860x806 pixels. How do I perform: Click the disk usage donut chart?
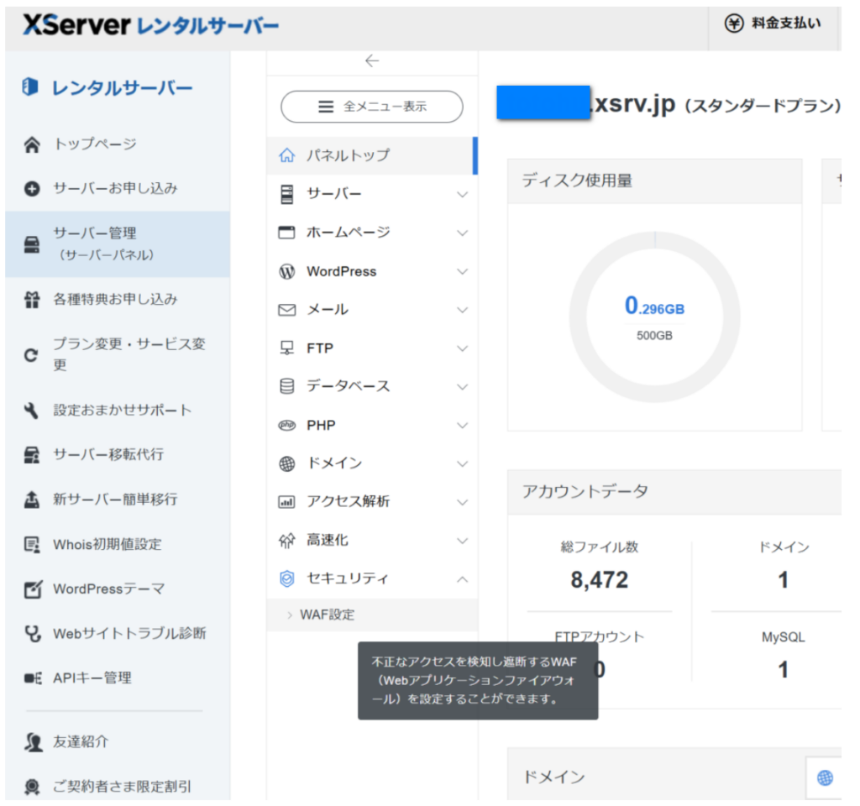click(x=654, y=316)
